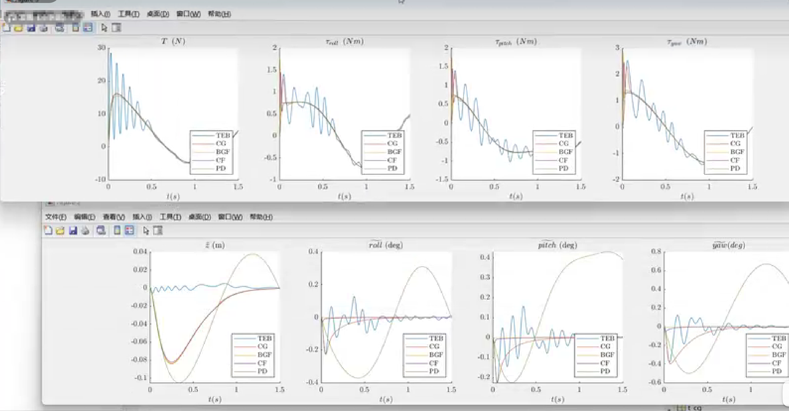The width and height of the screenshot is (789, 411).
Task: Click TEB line sample in T (N) legend
Action: pos(203,135)
